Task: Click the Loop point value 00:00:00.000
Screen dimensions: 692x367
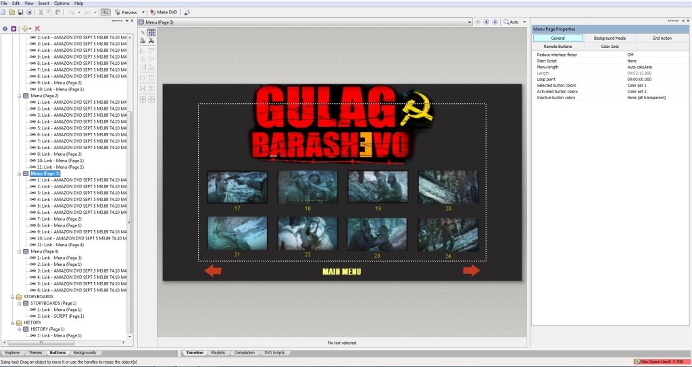Action: (x=639, y=80)
